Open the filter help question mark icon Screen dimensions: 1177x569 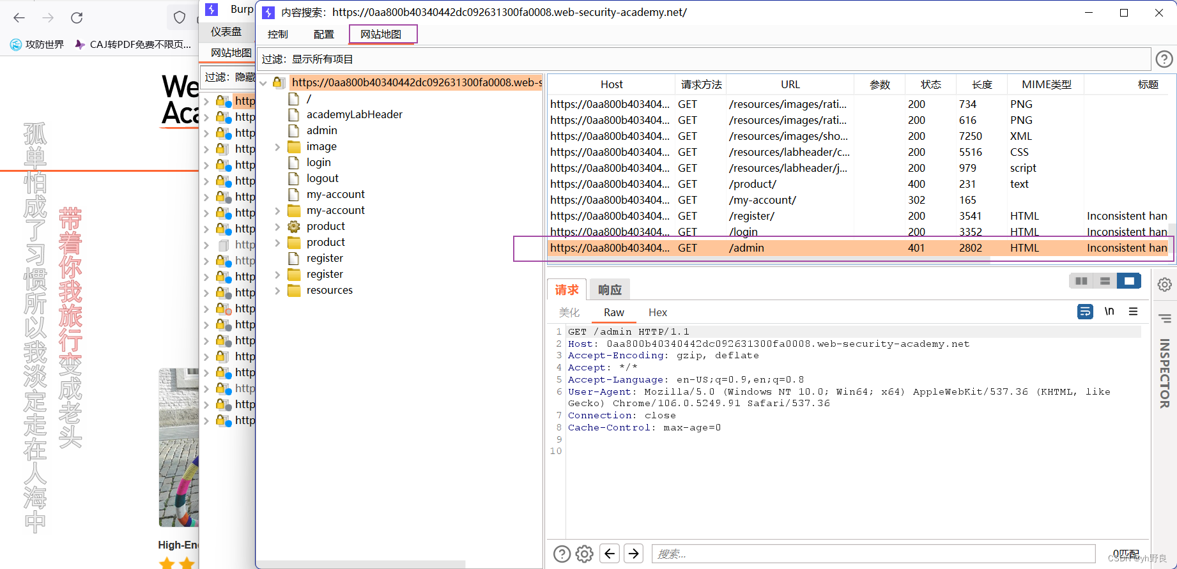tap(1164, 59)
